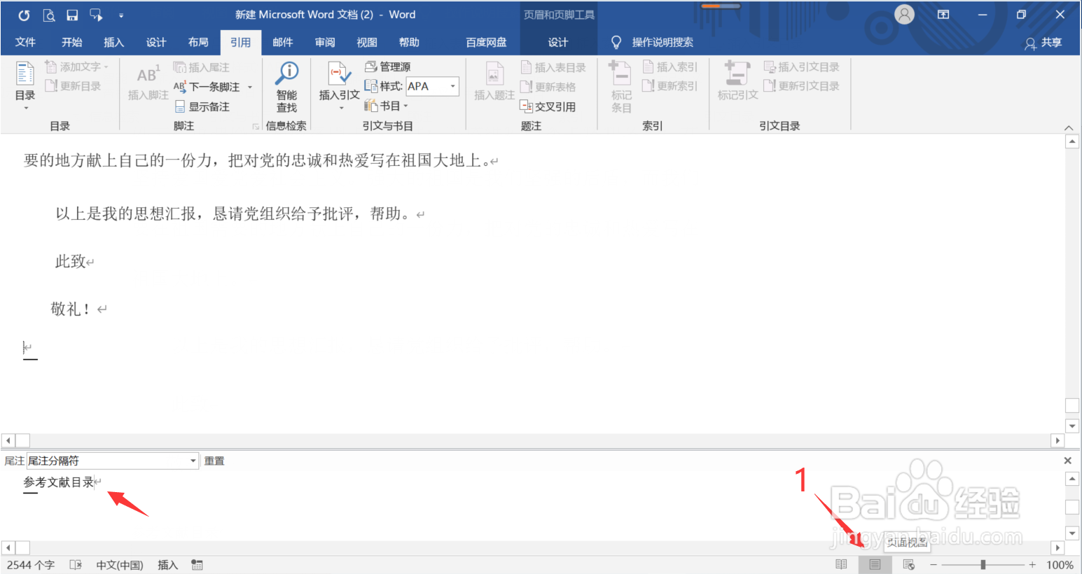Open ribbon display options icon
This screenshot has width=1082, height=574.
pyautogui.click(x=943, y=15)
